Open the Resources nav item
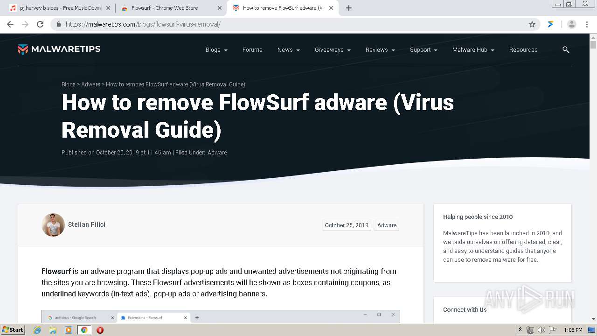Screen dimensions: 597x336 pyautogui.click(x=523, y=50)
